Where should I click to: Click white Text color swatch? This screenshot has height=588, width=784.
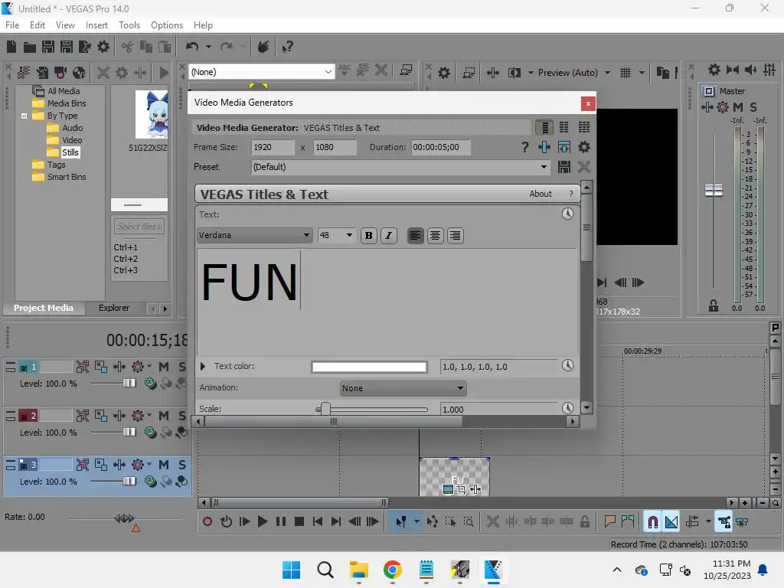point(369,367)
